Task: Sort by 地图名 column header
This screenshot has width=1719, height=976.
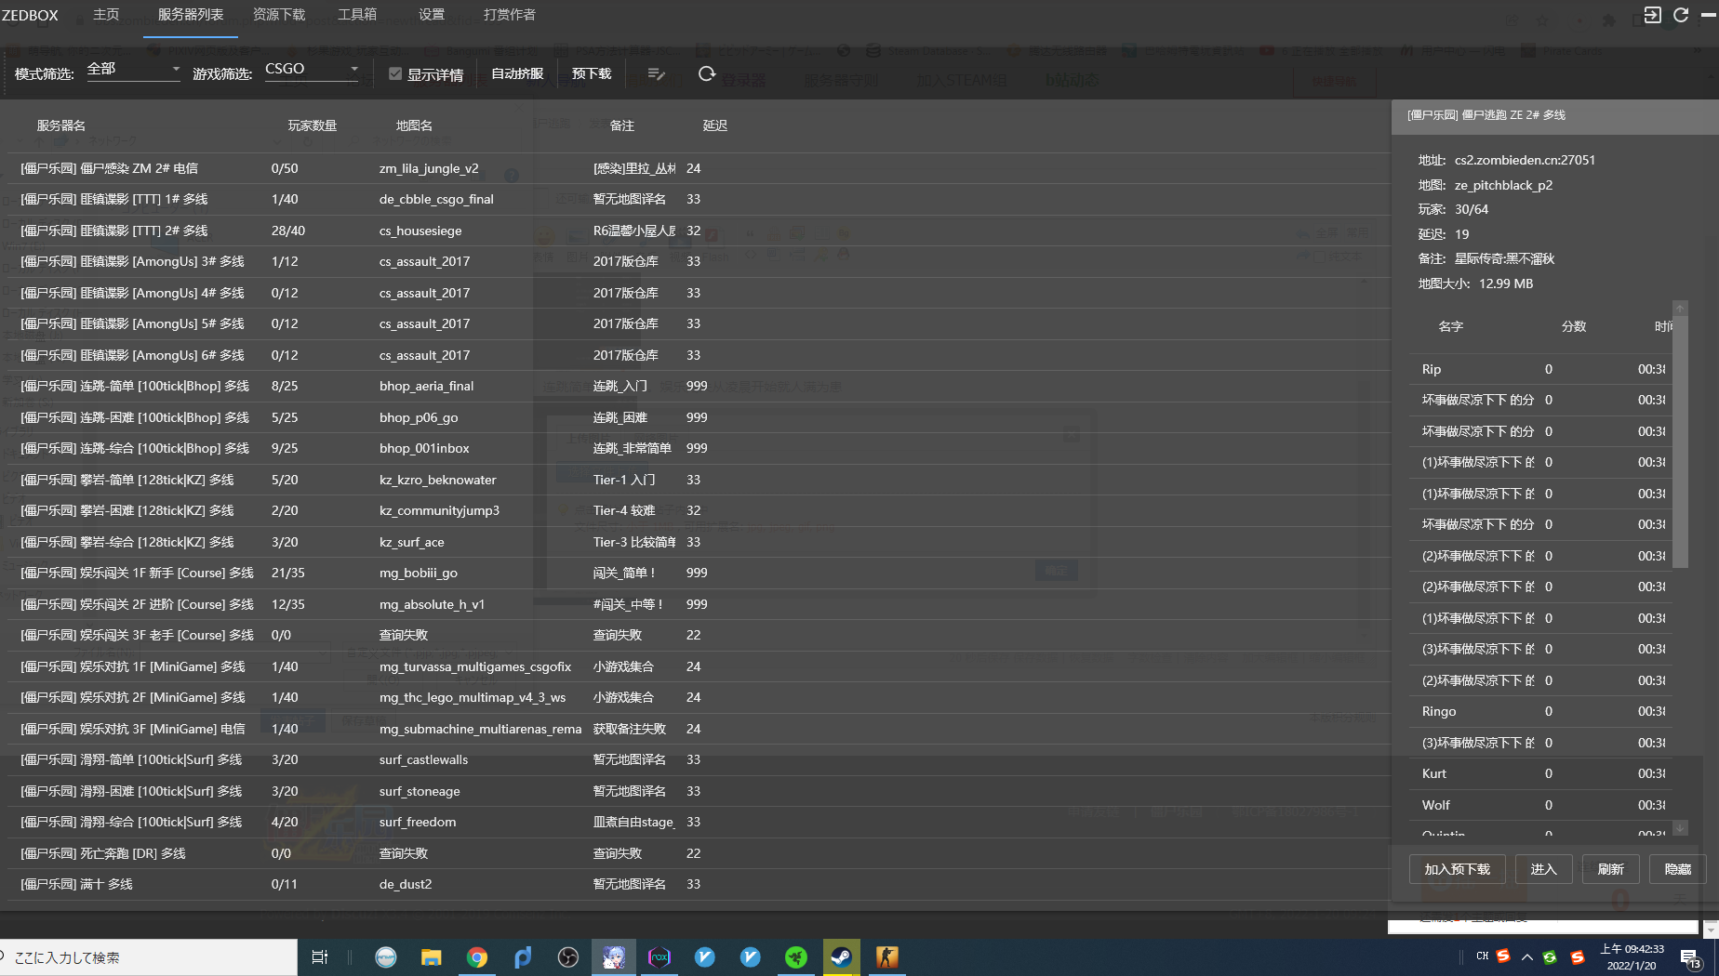Action: point(414,125)
